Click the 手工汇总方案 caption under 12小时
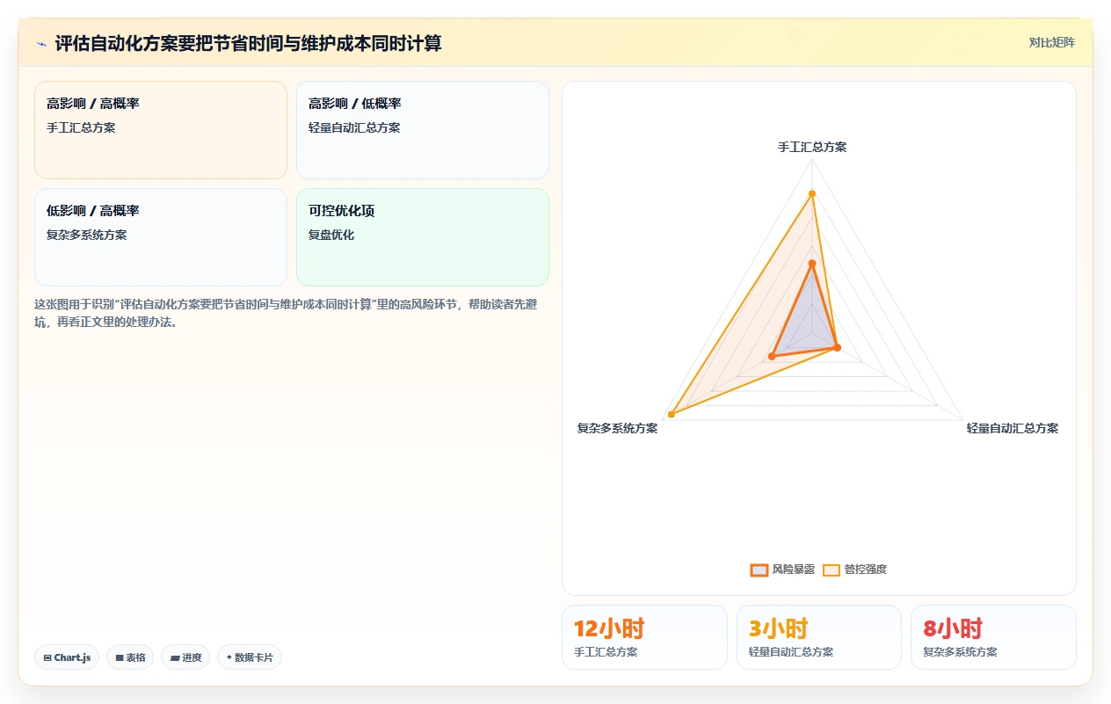Image resolution: width=1111 pixels, height=704 pixels. (606, 652)
